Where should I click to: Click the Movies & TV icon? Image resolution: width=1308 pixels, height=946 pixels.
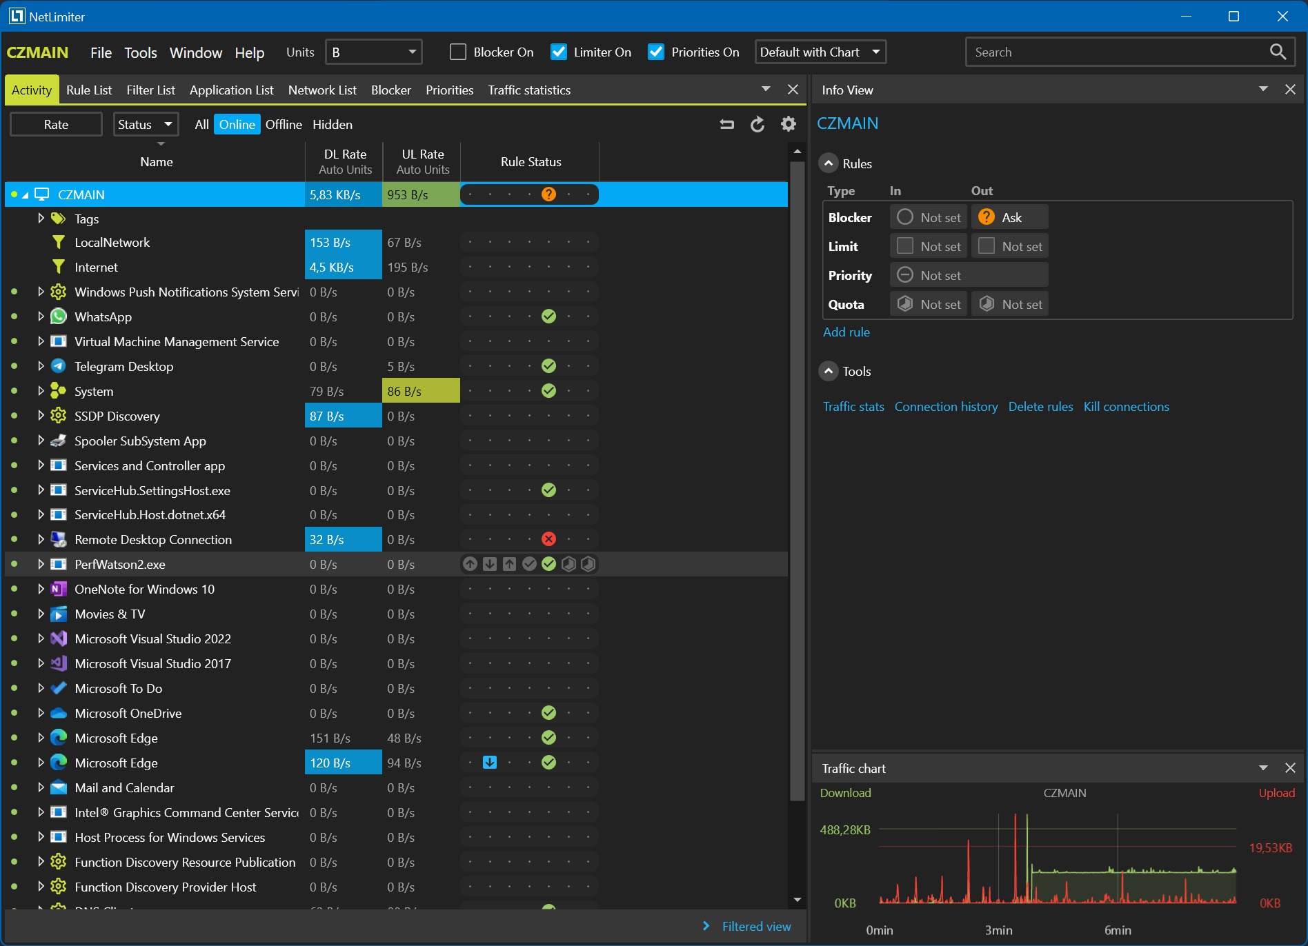pos(59,614)
